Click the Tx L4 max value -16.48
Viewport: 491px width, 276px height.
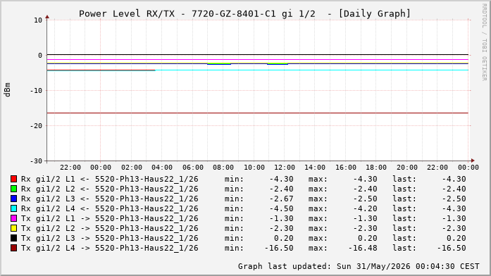click(x=363, y=248)
